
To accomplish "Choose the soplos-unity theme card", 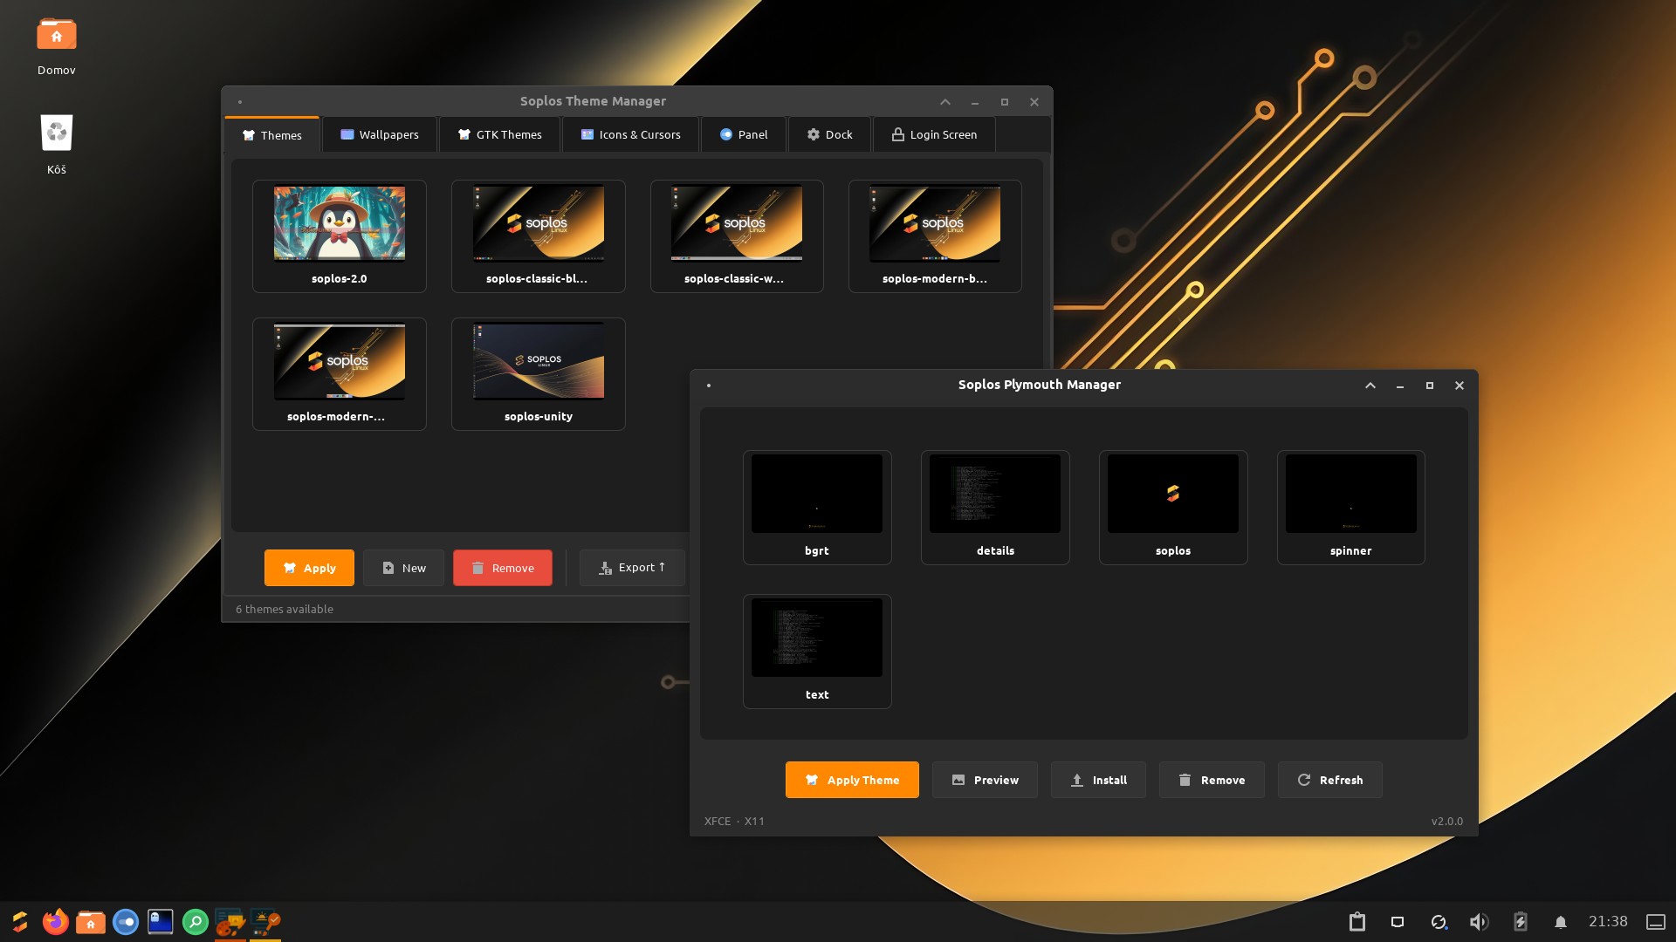I will (x=539, y=373).
